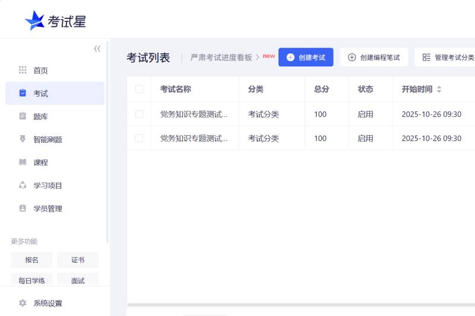This screenshot has width=475, height=316.
Task: Click the 学习项目 icon in sidebar
Action: tap(23, 186)
